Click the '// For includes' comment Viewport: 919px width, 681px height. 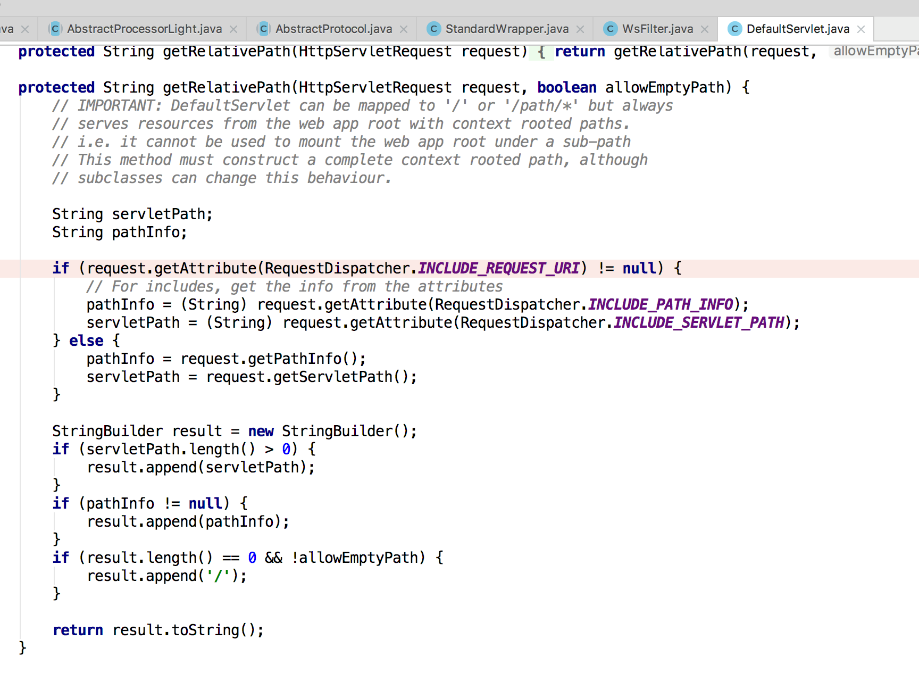click(x=295, y=286)
